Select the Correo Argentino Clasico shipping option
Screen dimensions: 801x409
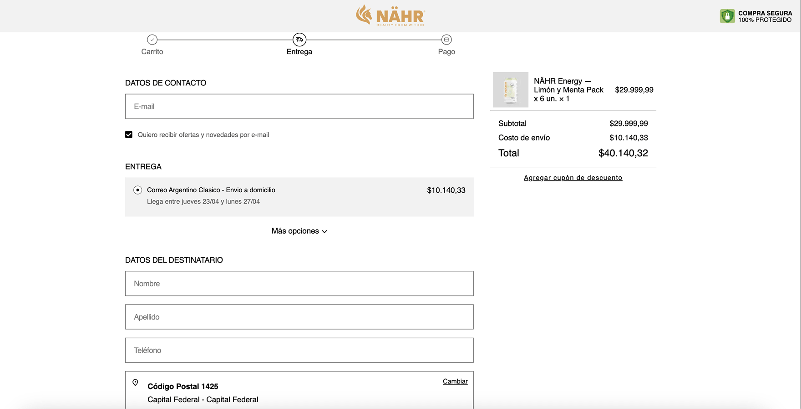pyautogui.click(x=137, y=190)
